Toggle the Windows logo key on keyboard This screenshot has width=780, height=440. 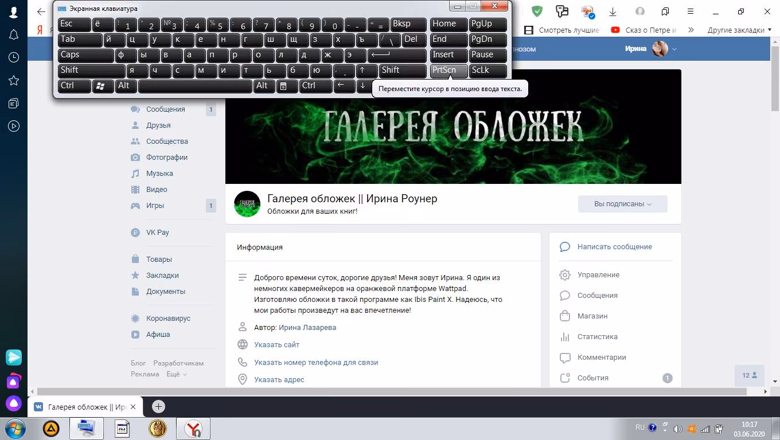click(x=103, y=86)
